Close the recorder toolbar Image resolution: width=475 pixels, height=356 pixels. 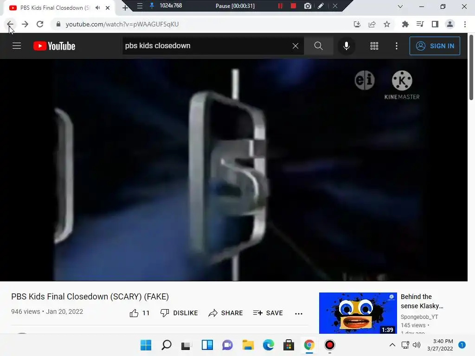pyautogui.click(x=335, y=6)
